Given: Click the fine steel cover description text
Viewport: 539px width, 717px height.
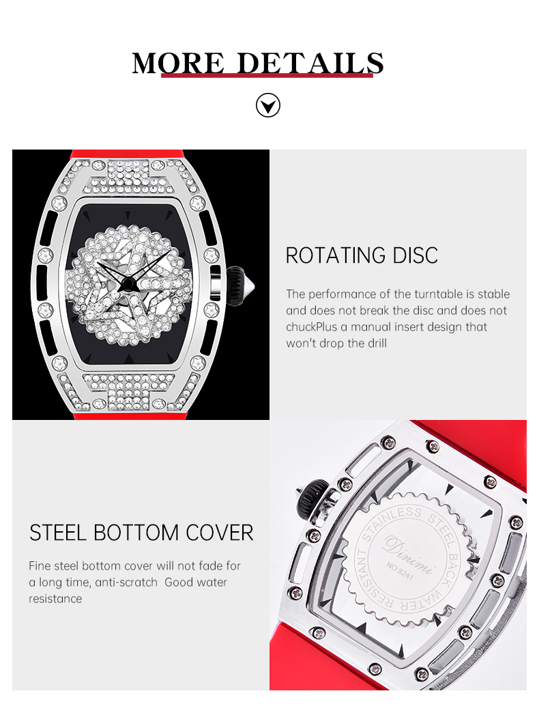Looking at the screenshot, I should point(134,582).
